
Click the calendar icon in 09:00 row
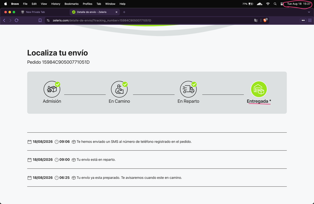pos(30,160)
